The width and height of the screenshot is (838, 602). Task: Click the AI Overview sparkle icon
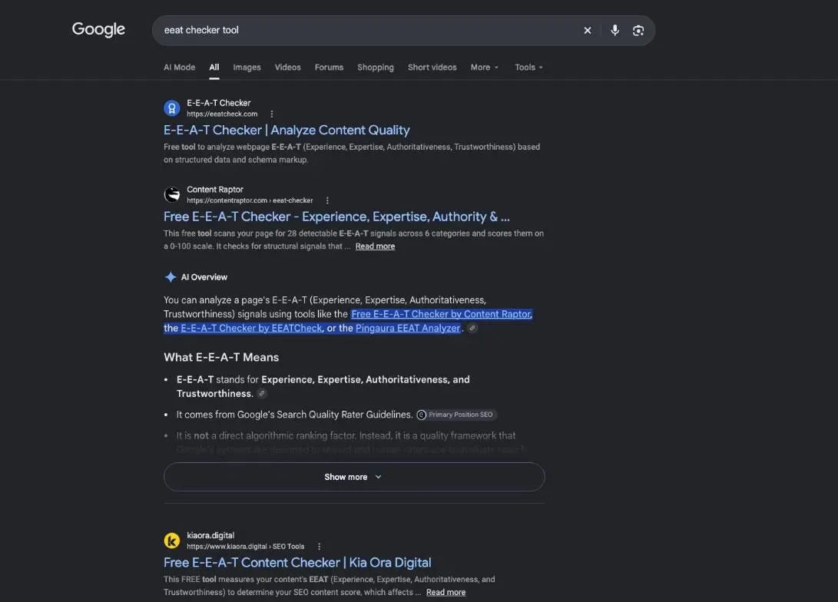coord(170,276)
